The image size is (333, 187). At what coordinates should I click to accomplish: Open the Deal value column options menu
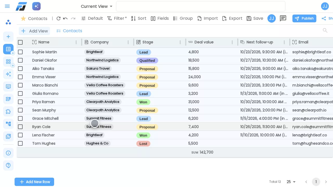232,42
